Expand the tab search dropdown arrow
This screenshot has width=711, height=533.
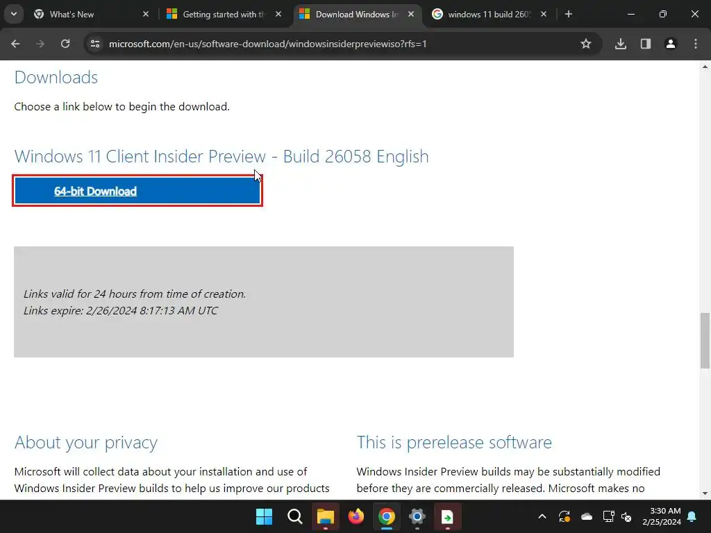coord(14,14)
